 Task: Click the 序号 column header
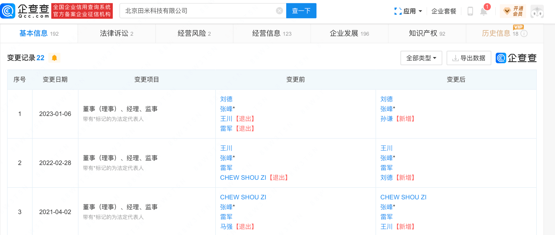click(x=20, y=79)
